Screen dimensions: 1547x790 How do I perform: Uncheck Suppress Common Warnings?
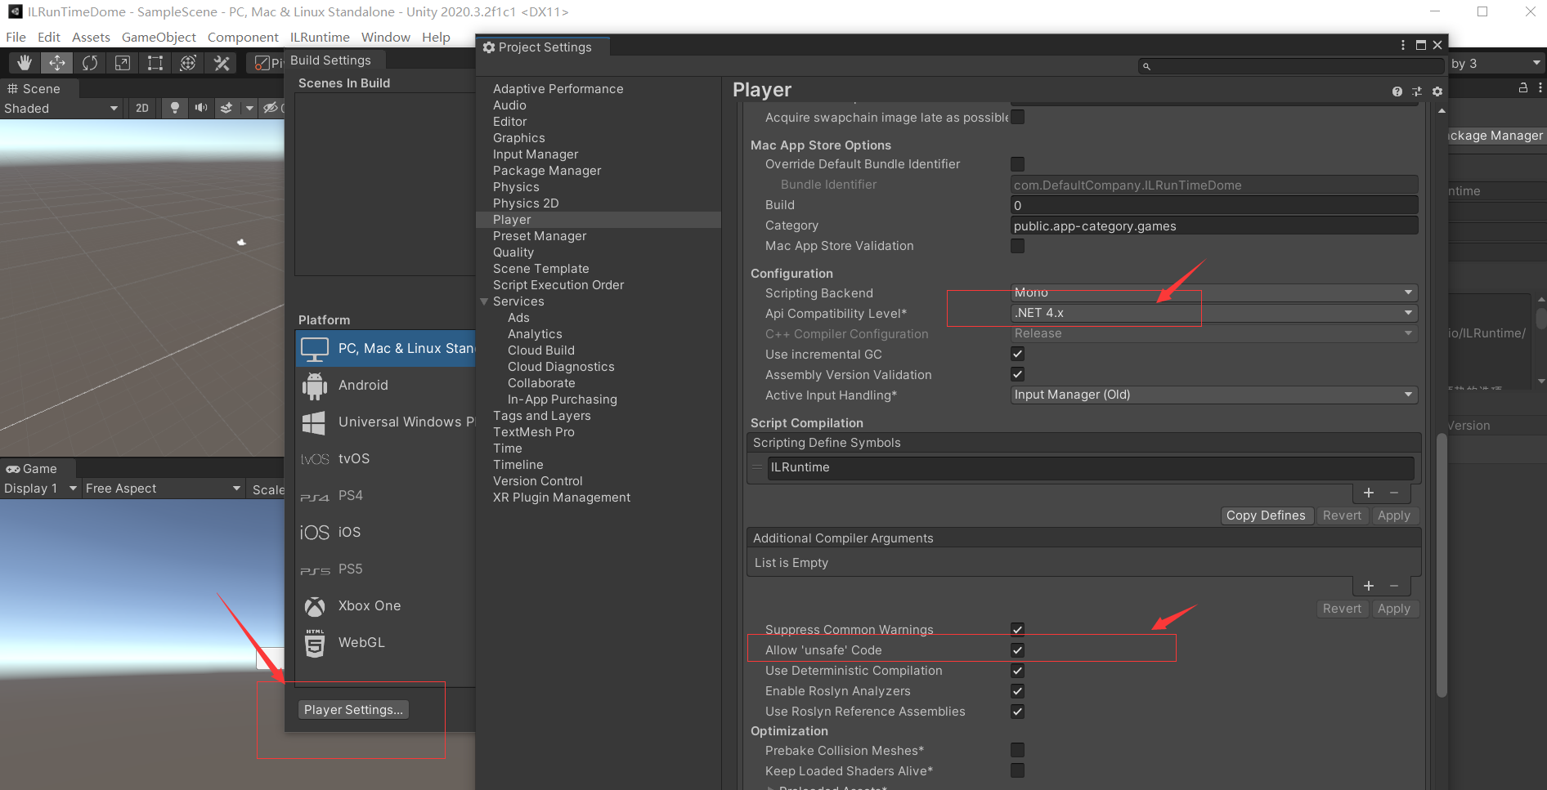coord(1017,629)
